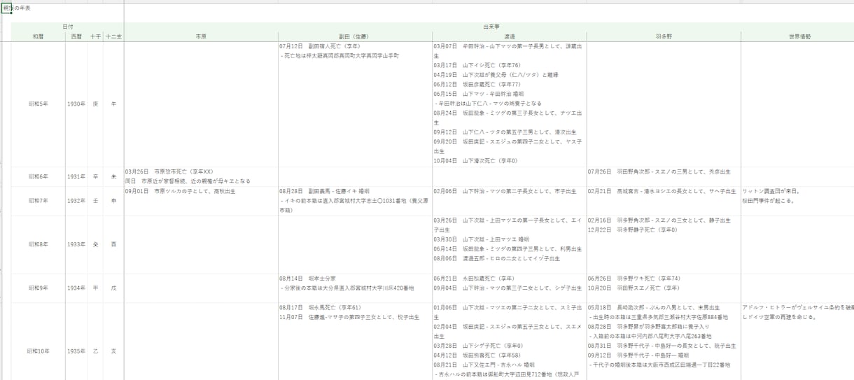
Task: Select the 羽多野 cell starting 05月18日
Action: [x=664, y=342]
